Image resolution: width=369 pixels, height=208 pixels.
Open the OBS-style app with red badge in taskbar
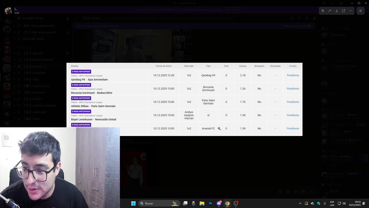tap(236, 203)
